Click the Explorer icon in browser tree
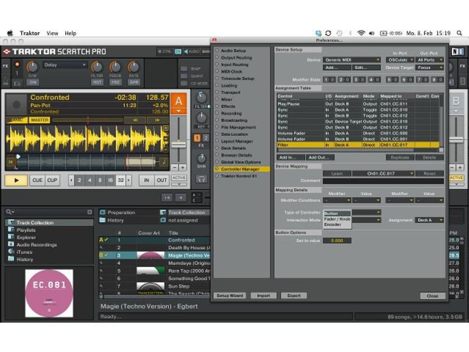Image resolution: width=469 pixels, height=352 pixels. [x=11, y=238]
